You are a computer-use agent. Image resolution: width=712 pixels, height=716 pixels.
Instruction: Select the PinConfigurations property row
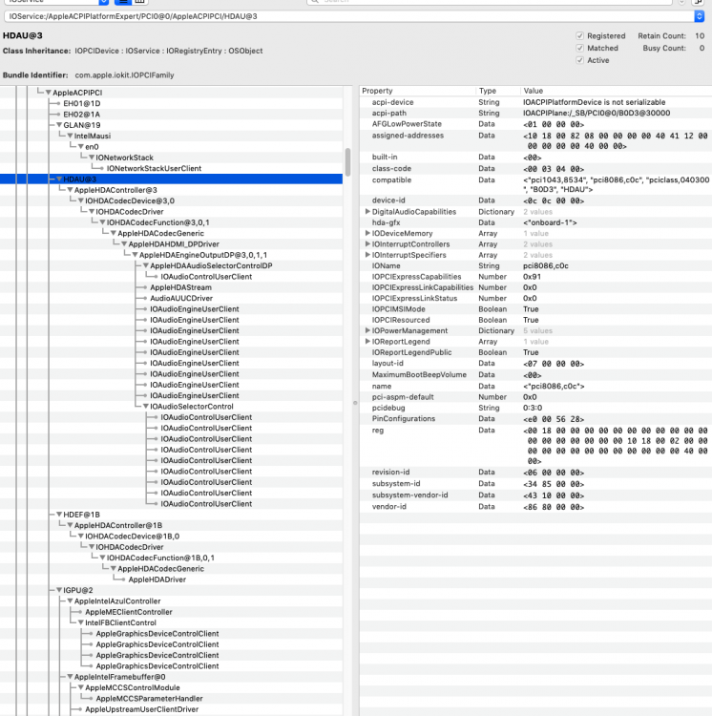click(x=535, y=419)
